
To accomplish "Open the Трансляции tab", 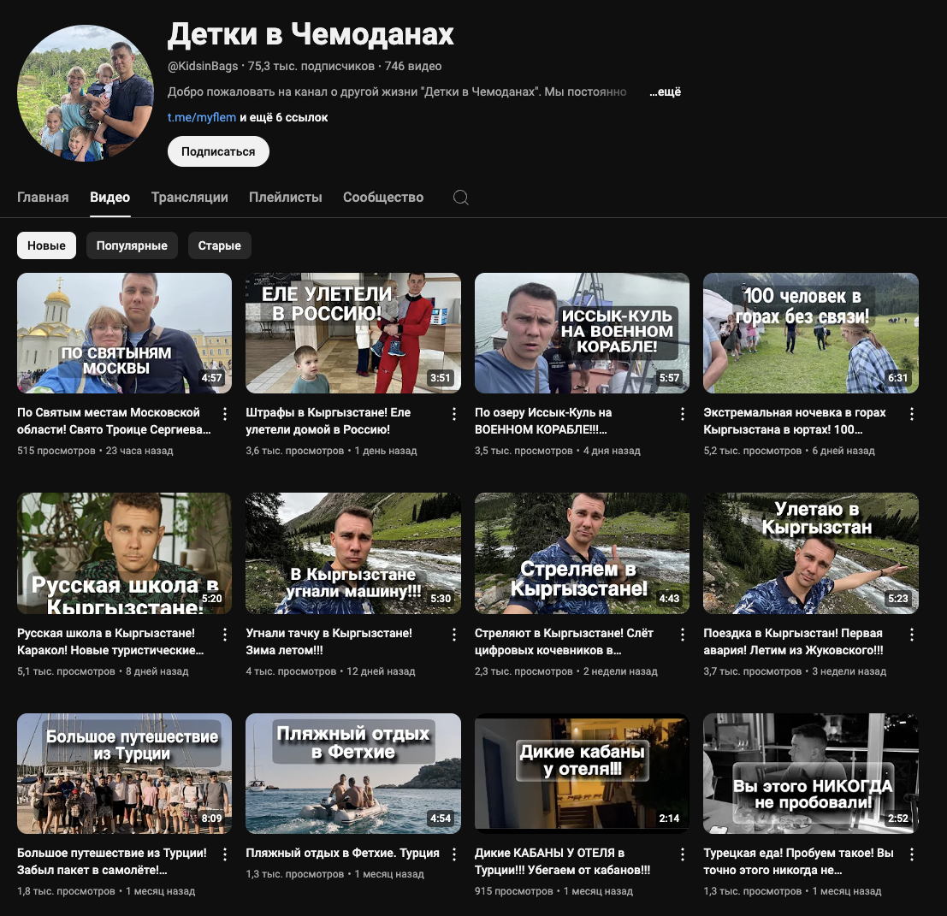I will [x=190, y=198].
